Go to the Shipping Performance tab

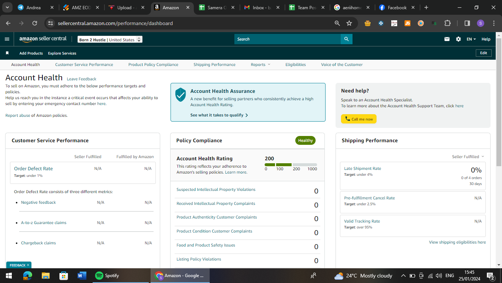point(214,64)
